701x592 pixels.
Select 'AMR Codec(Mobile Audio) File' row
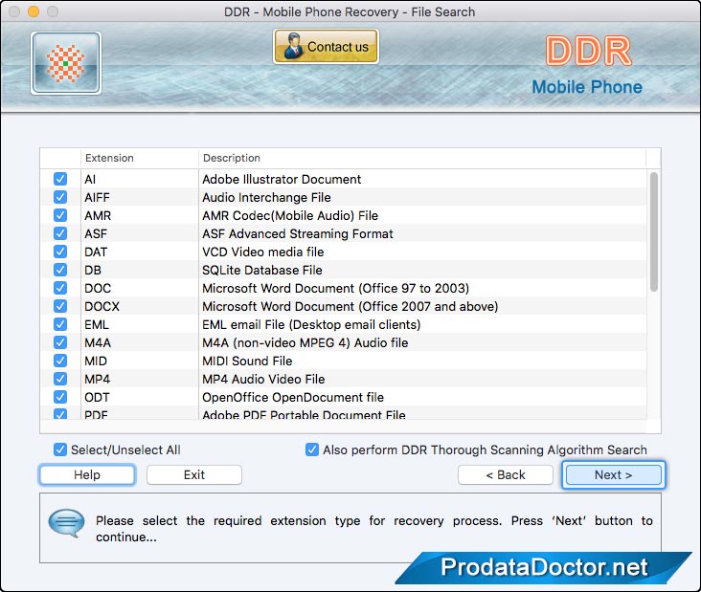pos(344,215)
